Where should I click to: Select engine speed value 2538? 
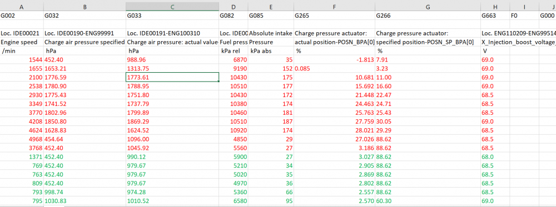coord(22,87)
